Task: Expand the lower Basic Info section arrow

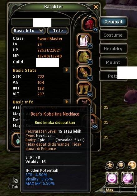Action: point(66,102)
